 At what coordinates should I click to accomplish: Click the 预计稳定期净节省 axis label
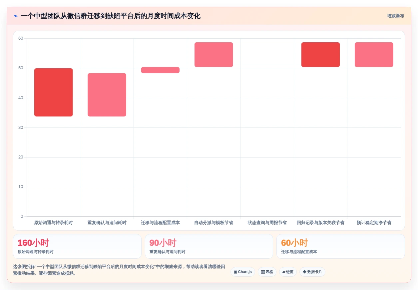click(x=374, y=223)
